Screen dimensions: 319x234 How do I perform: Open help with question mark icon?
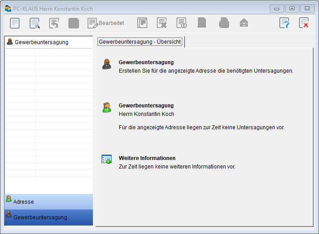tap(284, 23)
